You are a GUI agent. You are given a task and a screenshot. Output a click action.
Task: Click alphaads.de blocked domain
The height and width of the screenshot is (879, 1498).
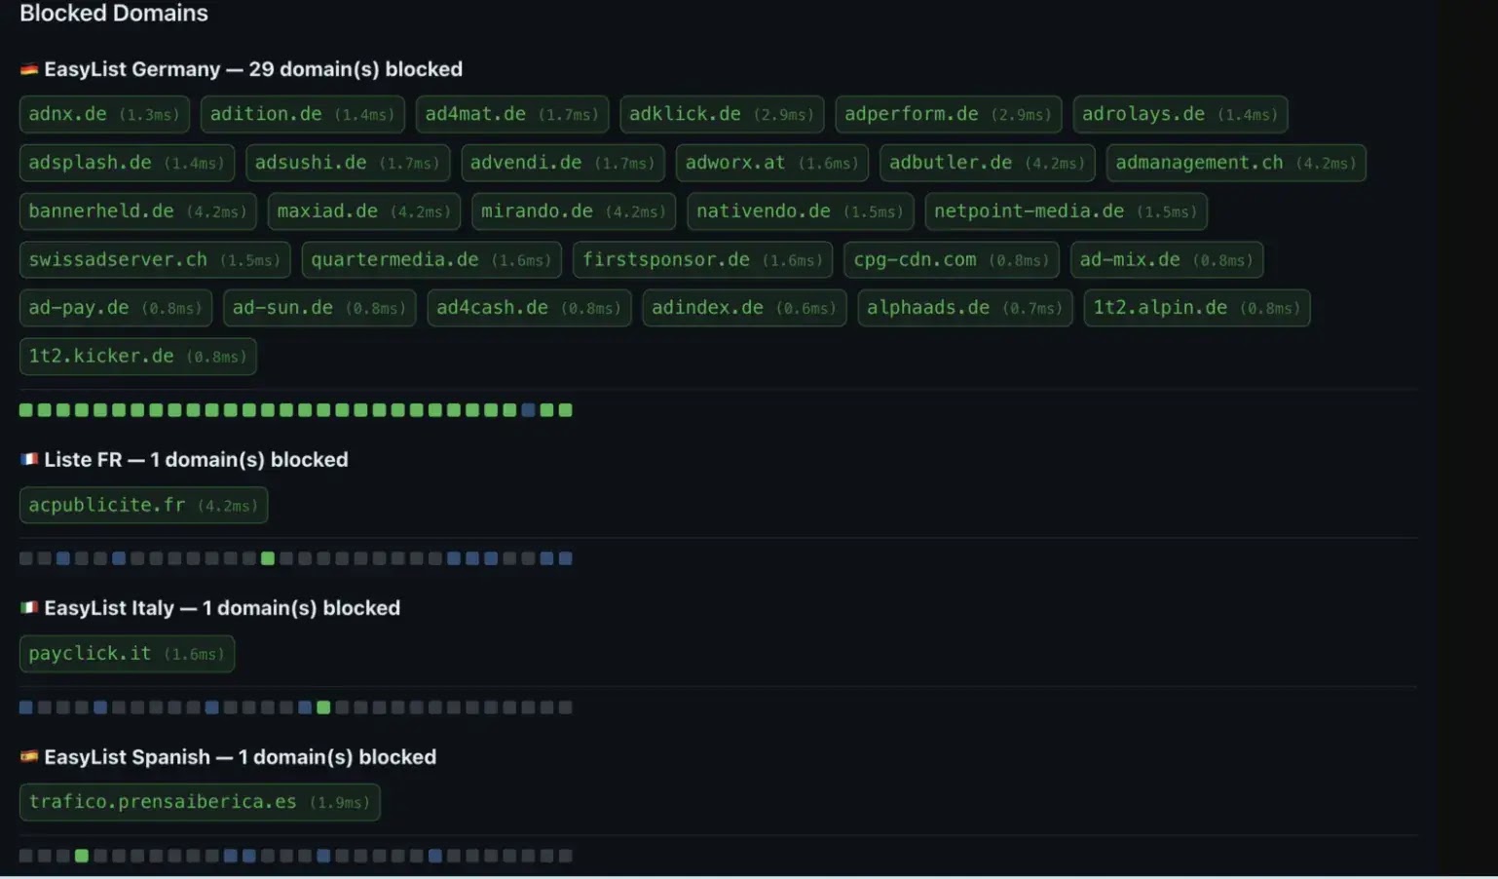click(965, 308)
